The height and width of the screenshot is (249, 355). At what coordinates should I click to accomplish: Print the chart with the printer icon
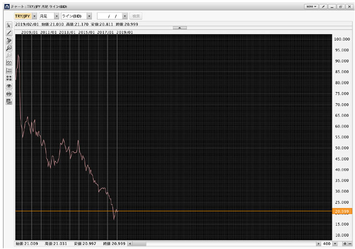pyautogui.click(x=9, y=94)
